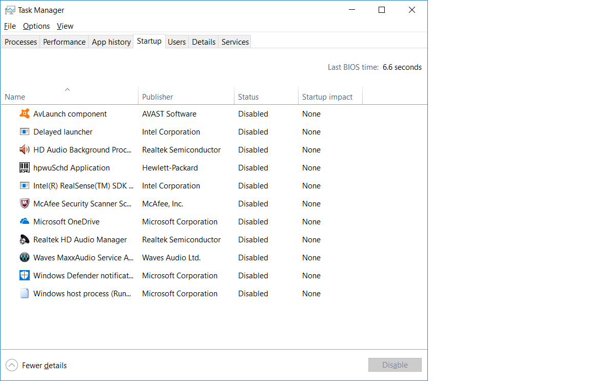Select the Microsoft OneDrive cloud icon

click(x=25, y=221)
